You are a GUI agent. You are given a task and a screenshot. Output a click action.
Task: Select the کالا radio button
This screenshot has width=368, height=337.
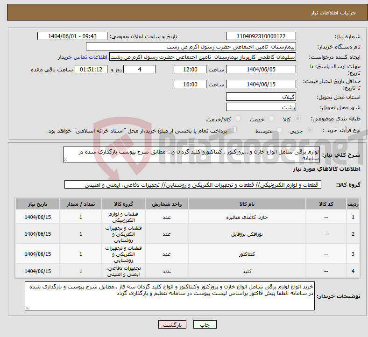point(297,119)
